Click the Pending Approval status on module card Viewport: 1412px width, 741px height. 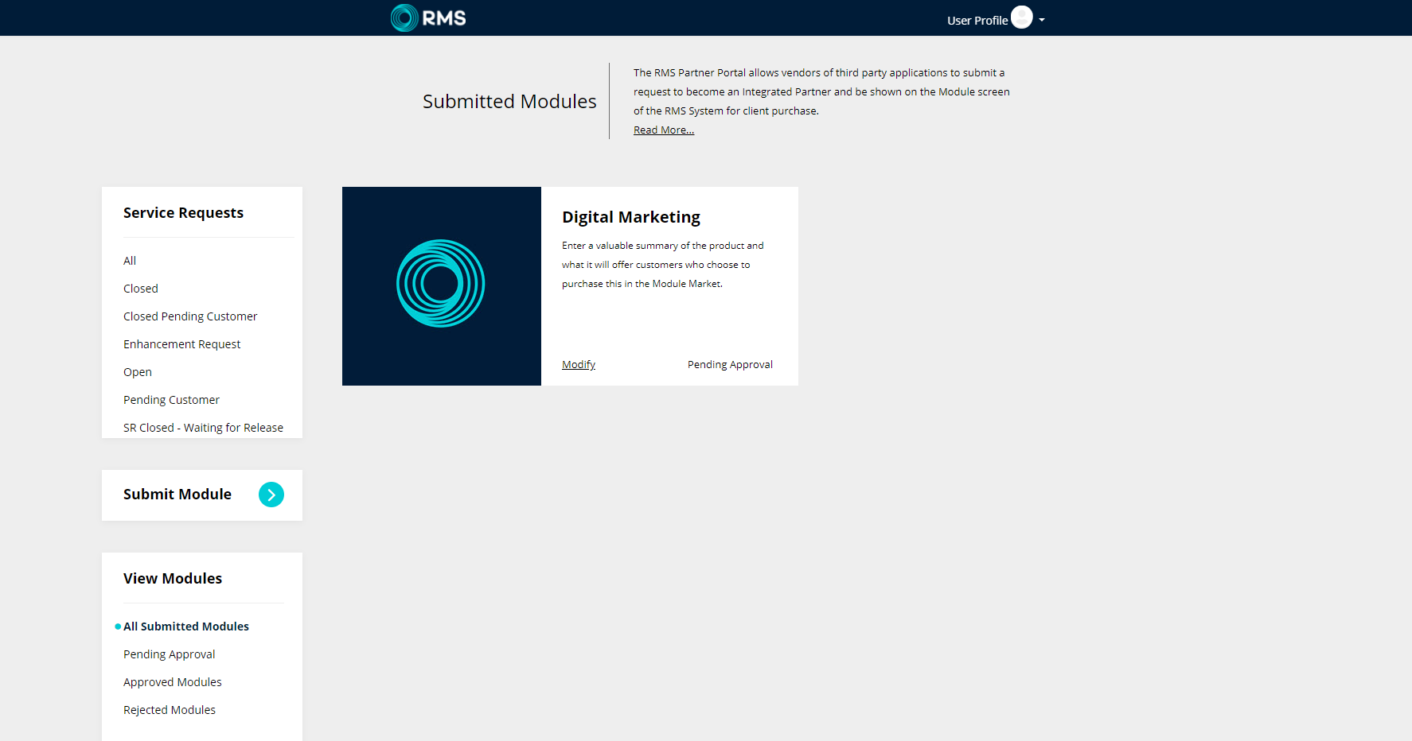[x=730, y=364]
